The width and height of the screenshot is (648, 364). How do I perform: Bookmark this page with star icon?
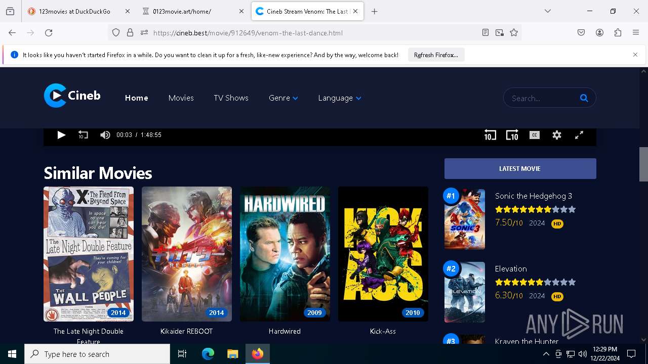point(514,33)
